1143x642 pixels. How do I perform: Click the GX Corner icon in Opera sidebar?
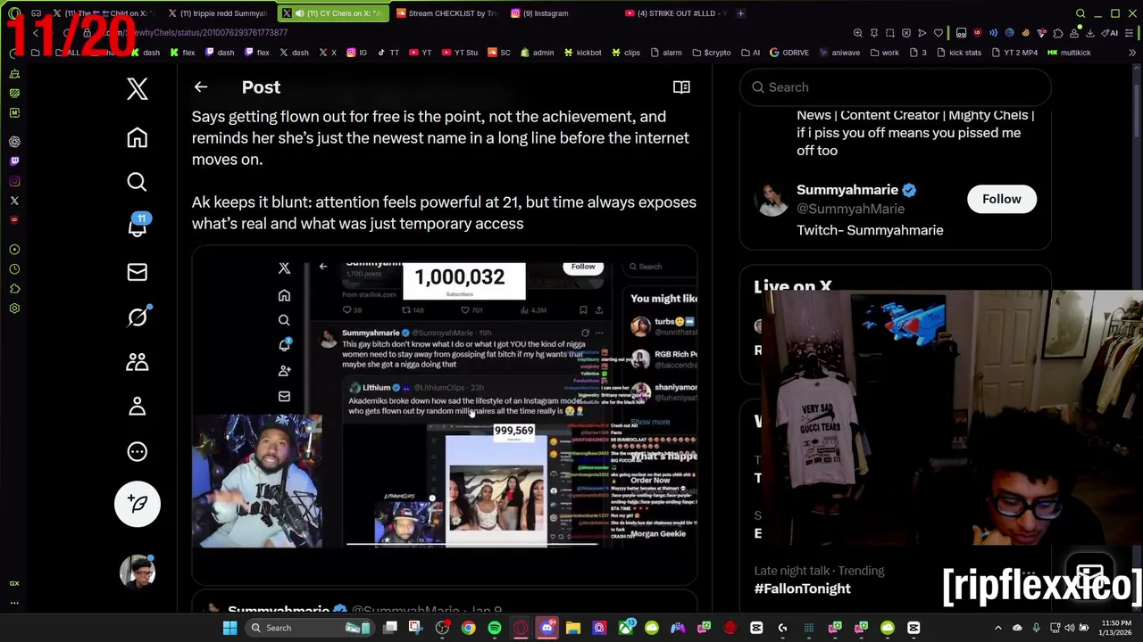point(14,583)
